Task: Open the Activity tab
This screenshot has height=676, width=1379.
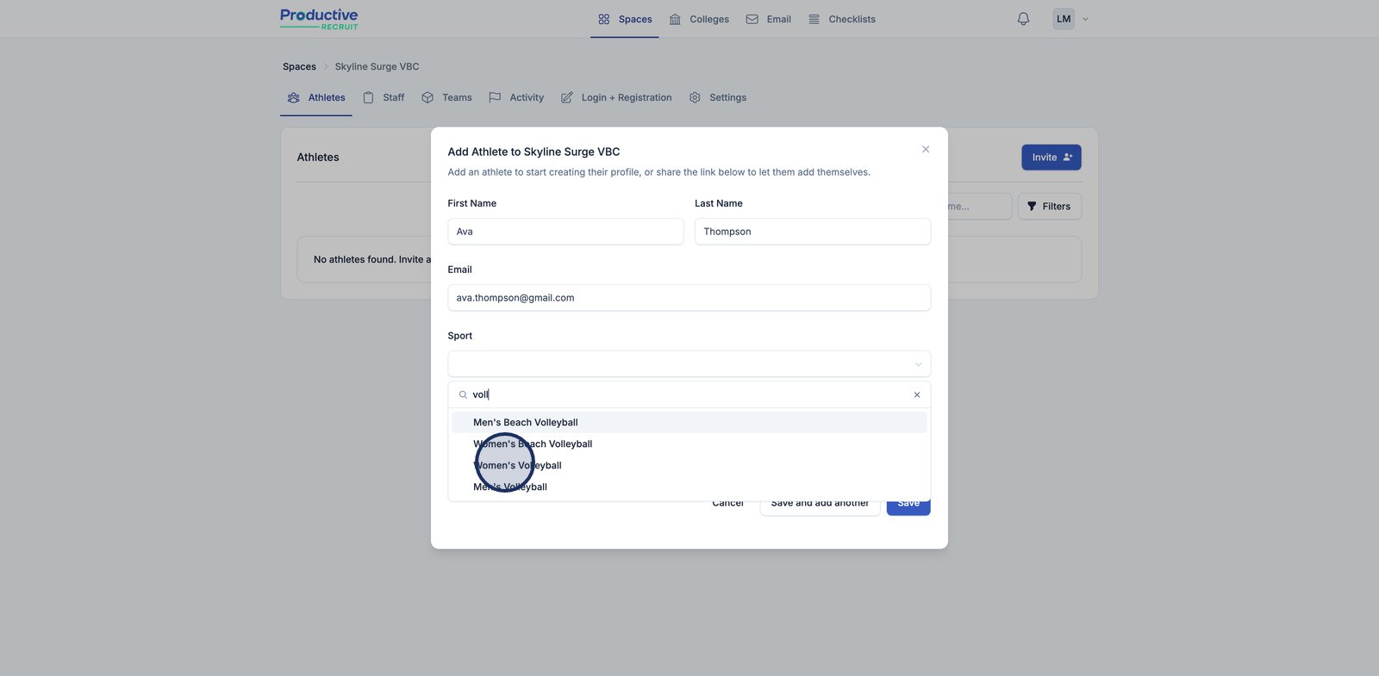Action: [516, 98]
